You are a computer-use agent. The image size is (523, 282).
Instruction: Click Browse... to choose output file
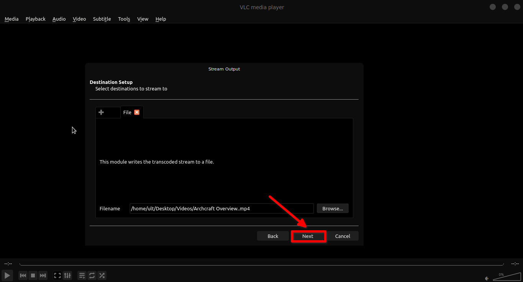332,208
